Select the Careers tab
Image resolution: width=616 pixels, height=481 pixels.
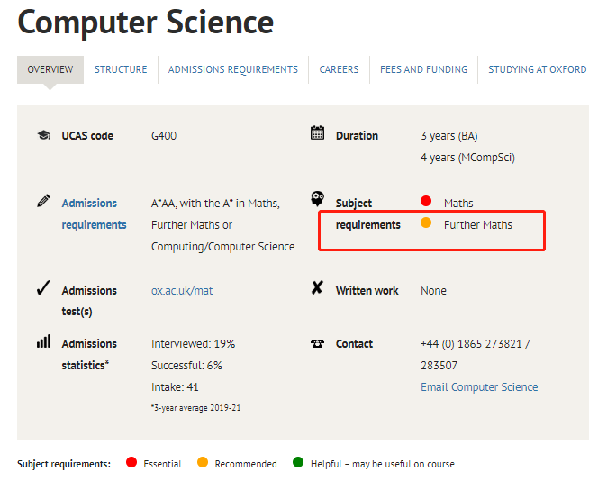click(339, 69)
